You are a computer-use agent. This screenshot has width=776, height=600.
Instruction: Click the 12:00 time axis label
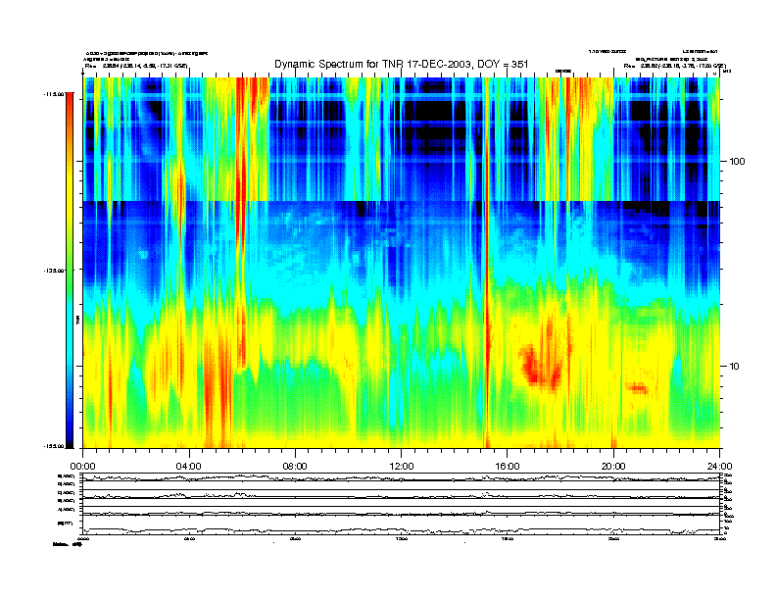coord(402,467)
